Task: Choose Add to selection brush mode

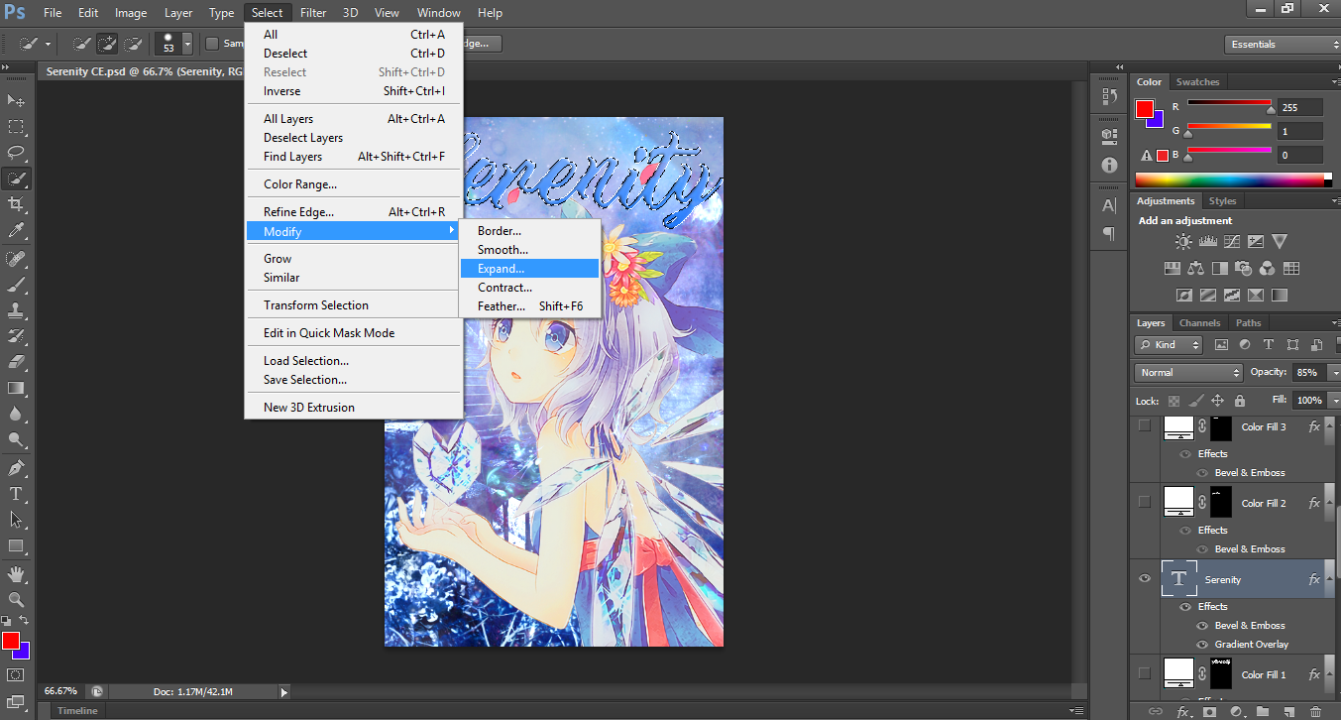Action: pos(107,44)
